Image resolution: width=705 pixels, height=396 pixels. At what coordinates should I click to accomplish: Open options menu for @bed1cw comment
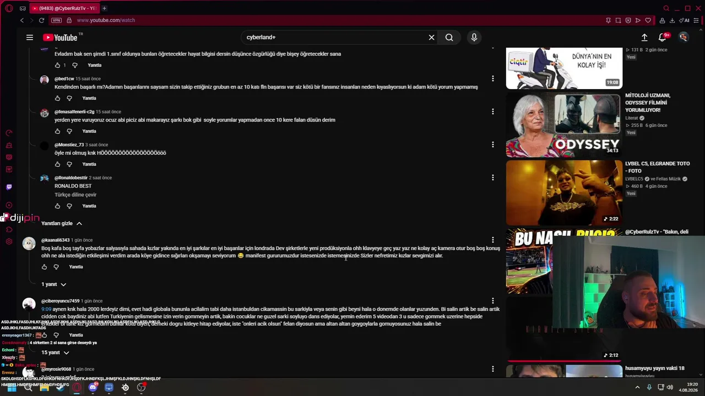click(x=493, y=79)
